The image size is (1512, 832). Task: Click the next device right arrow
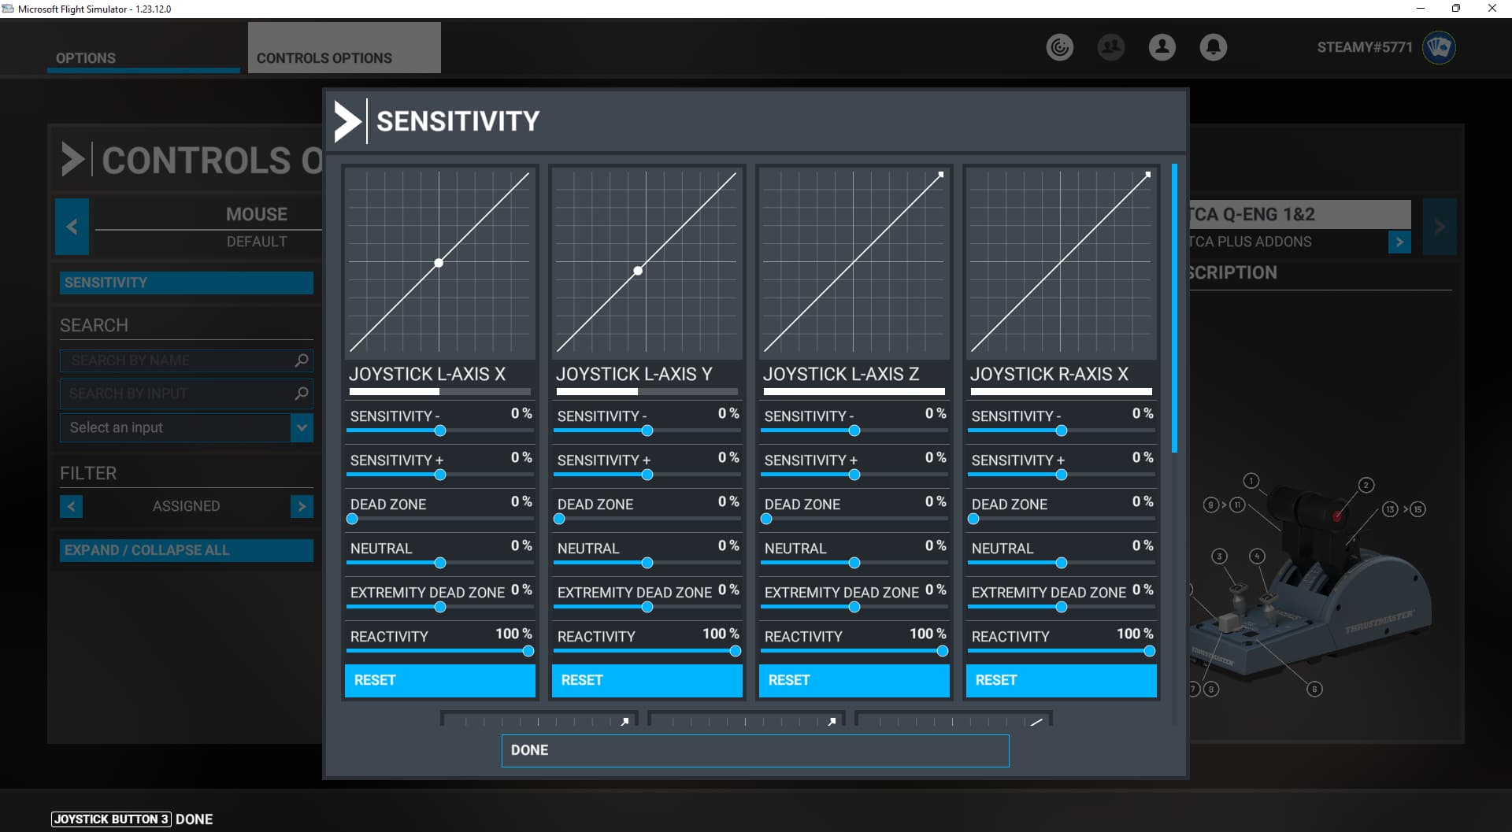[x=1440, y=227]
